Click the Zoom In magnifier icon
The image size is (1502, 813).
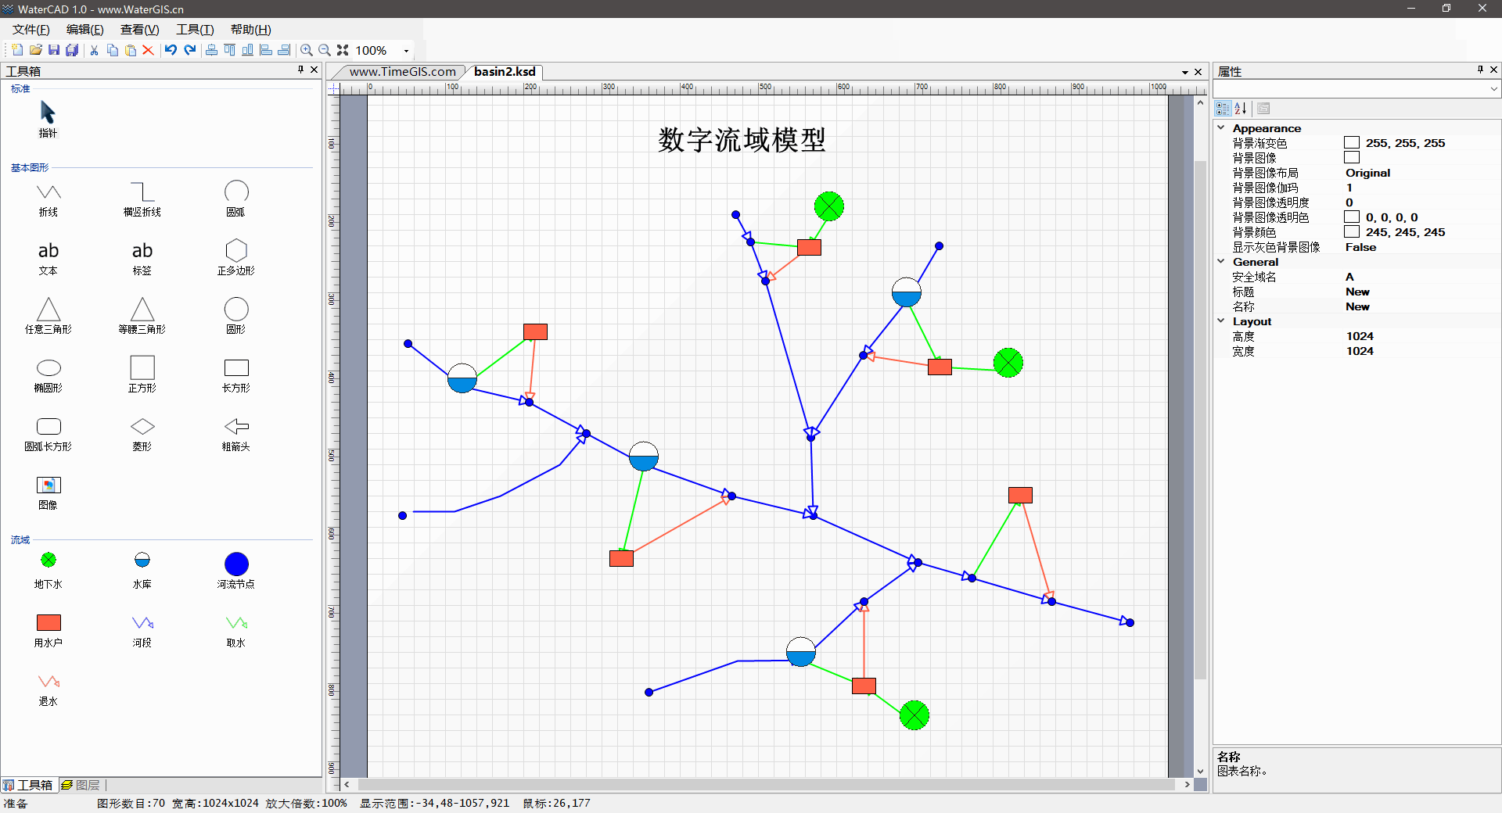[307, 50]
